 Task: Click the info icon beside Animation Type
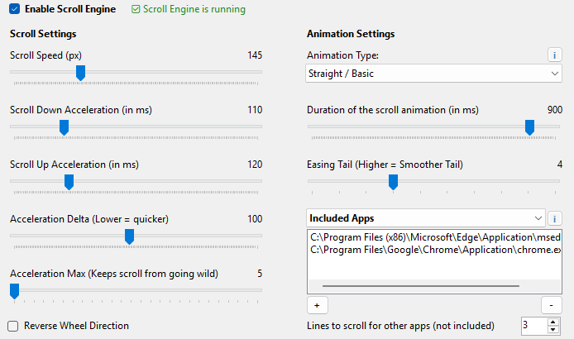click(555, 55)
